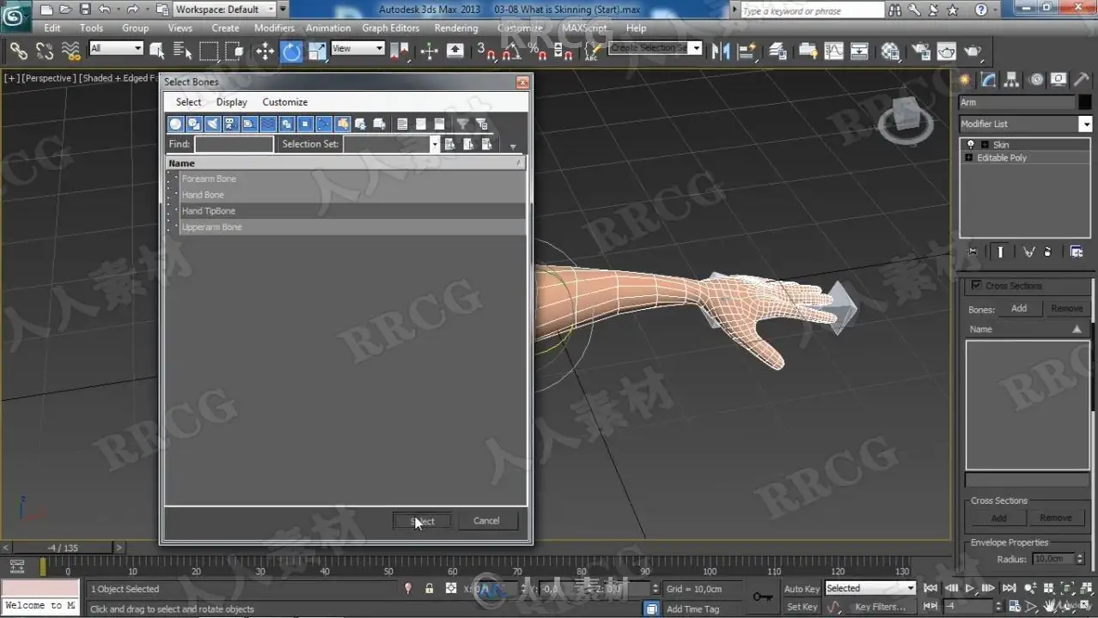Viewport: 1098px width, 618px height.
Task: Toggle the Skin modifier lightbulb
Action: (x=971, y=144)
